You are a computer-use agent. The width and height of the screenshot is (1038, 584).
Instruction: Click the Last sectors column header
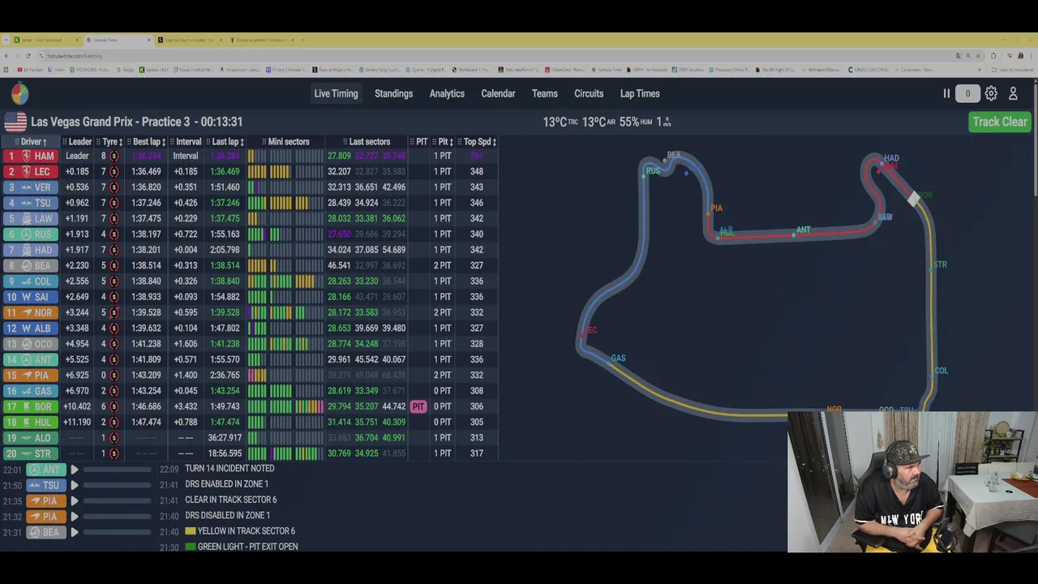[x=367, y=142]
